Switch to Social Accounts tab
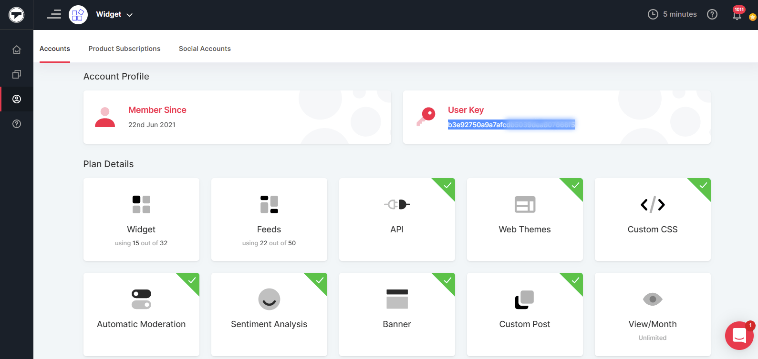The height and width of the screenshot is (359, 758). [x=205, y=49]
